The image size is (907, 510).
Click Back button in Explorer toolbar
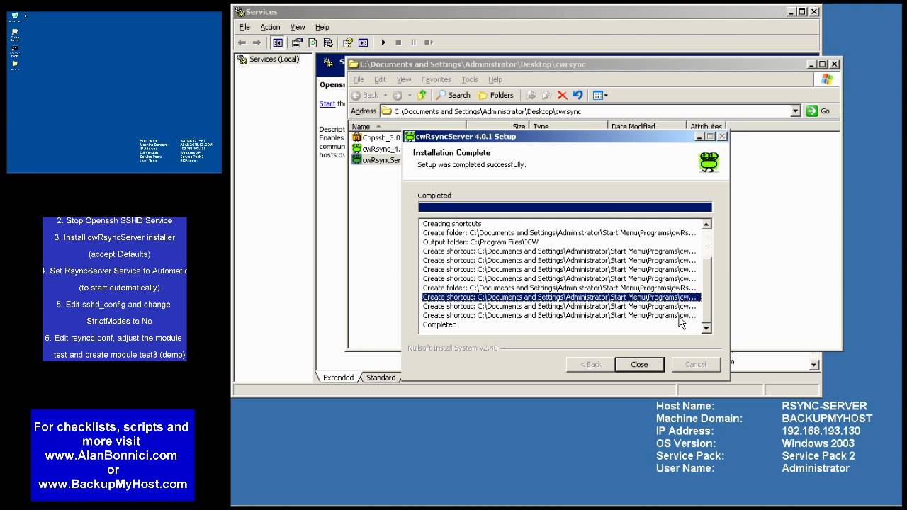365,95
